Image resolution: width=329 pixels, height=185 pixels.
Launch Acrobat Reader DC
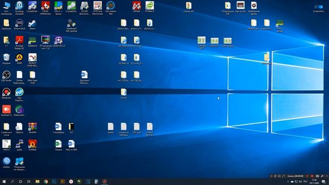click(x=20, y=43)
